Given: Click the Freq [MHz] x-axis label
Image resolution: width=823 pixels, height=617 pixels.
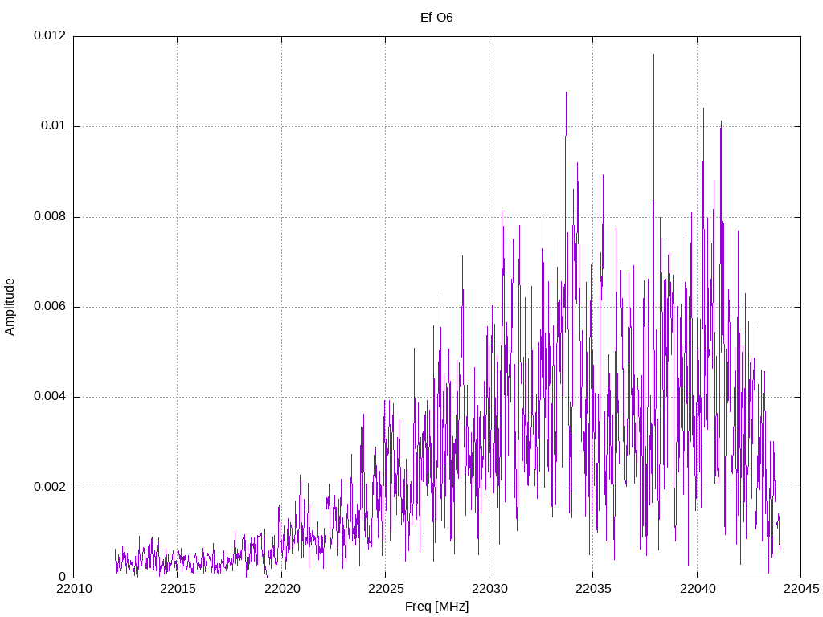Looking at the screenshot, I should click(x=436, y=606).
